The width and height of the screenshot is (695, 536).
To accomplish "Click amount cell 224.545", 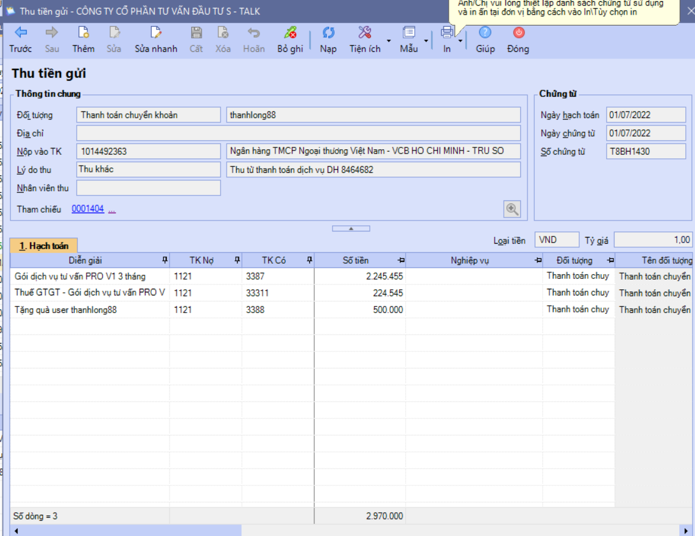I will click(359, 292).
